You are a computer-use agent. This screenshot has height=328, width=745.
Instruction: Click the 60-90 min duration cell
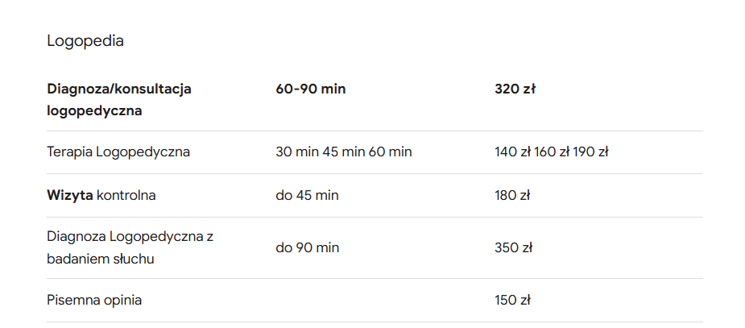click(x=311, y=89)
